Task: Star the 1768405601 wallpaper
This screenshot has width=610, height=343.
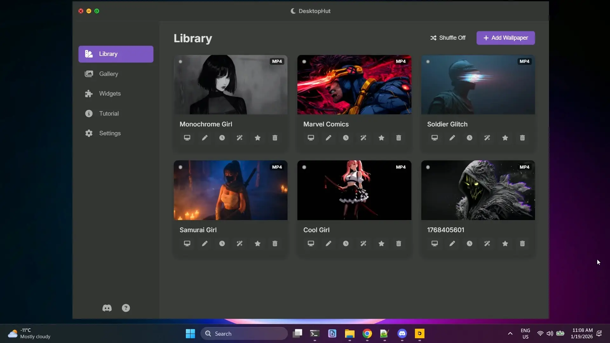Action: [505, 244]
